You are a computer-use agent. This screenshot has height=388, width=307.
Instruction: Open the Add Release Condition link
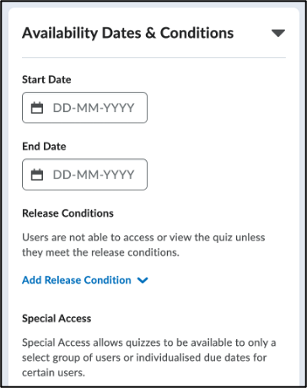(x=77, y=280)
